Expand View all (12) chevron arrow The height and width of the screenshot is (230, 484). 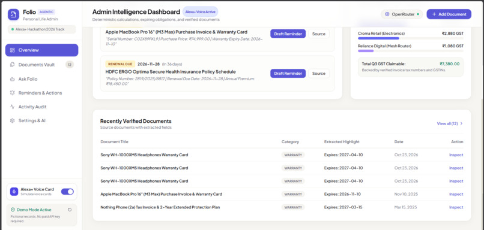[x=461, y=123]
